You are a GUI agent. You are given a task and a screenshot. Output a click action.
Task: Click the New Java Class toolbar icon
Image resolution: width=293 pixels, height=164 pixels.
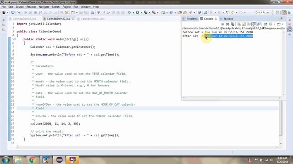pyautogui.click(x=171, y=12)
